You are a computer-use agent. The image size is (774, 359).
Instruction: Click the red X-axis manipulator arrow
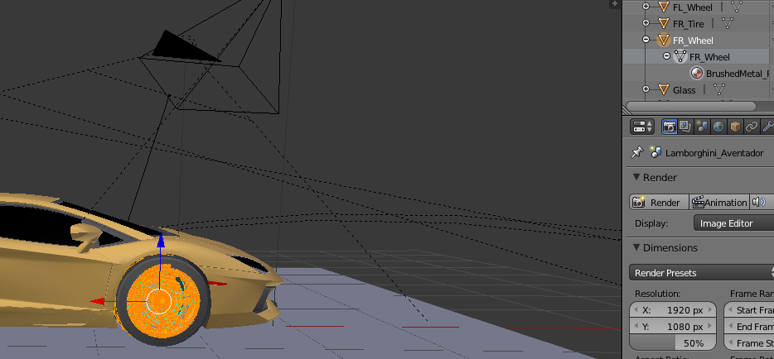pyautogui.click(x=97, y=301)
